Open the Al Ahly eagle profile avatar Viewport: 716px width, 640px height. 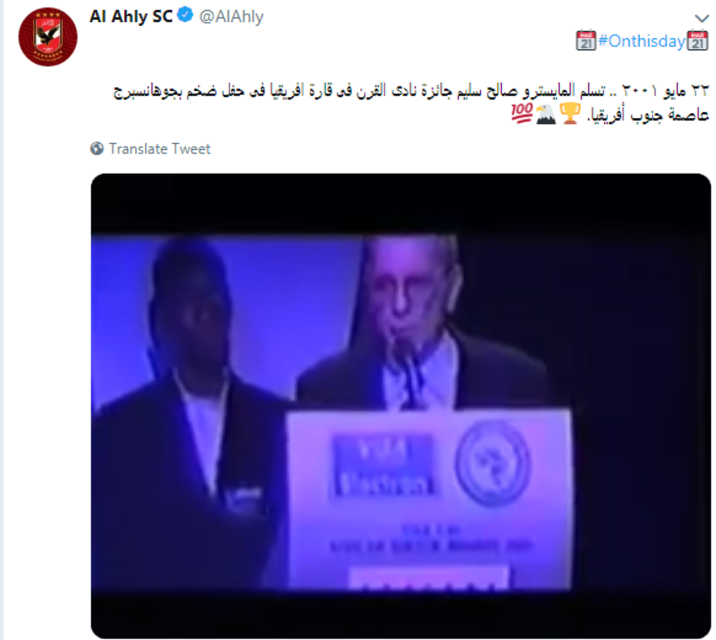click(x=48, y=37)
